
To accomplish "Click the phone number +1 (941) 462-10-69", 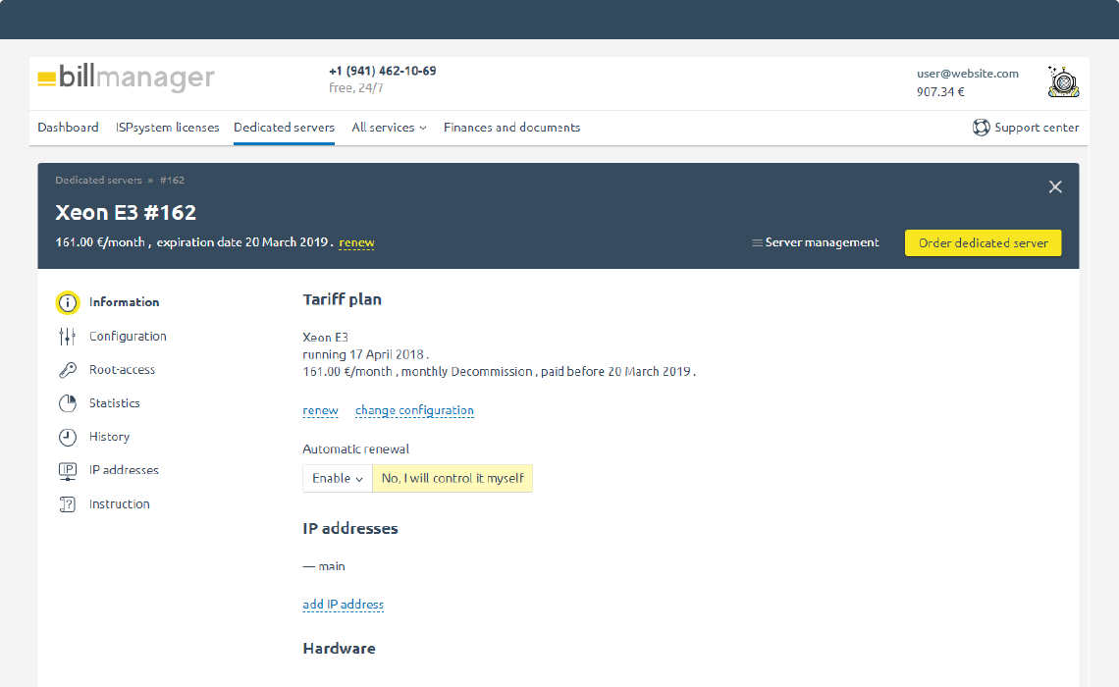I will 383,71.
